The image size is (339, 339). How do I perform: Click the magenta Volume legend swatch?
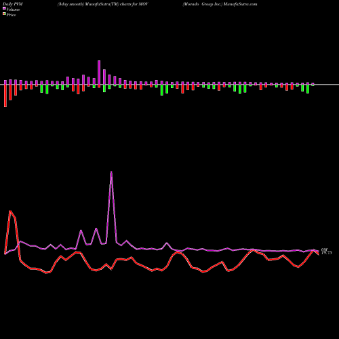[x=4, y=9]
